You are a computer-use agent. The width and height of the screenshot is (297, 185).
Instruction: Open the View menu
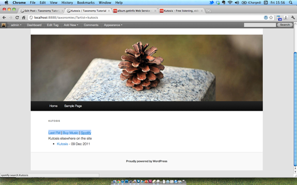[x=53, y=2]
